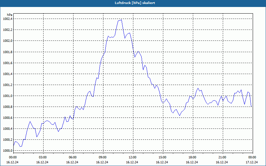Click the 16.12.24 date under the first 00:00
This screenshot has height=166, width=266.
pos(12,162)
